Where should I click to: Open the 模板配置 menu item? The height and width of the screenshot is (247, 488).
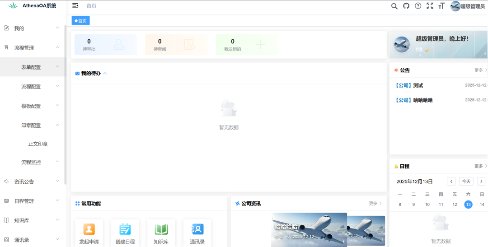pos(33,106)
